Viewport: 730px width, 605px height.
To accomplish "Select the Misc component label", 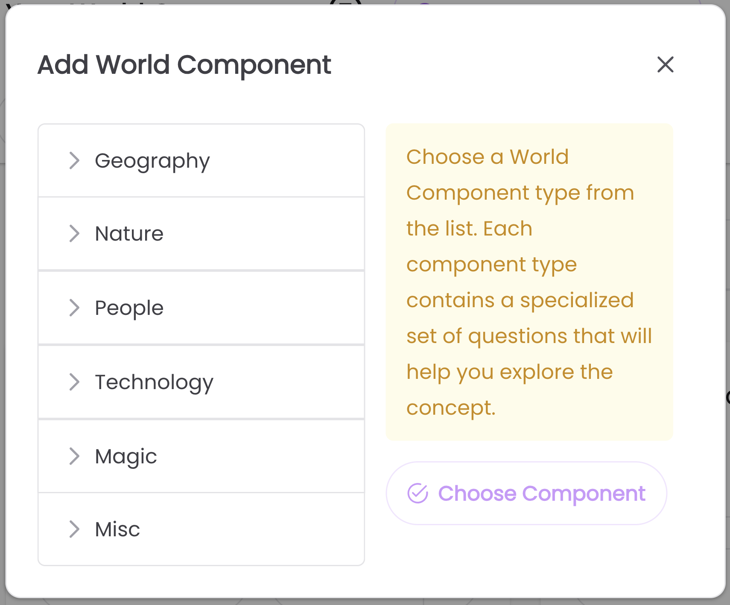I will click(117, 529).
